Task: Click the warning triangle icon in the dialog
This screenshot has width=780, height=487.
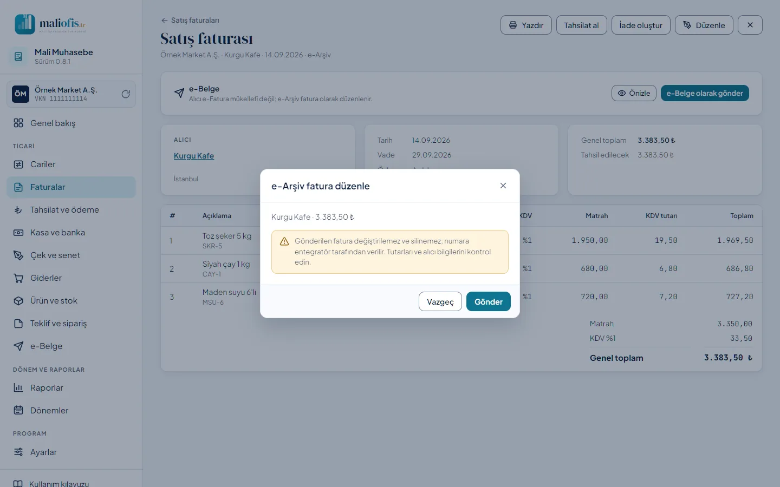Action: click(x=284, y=241)
